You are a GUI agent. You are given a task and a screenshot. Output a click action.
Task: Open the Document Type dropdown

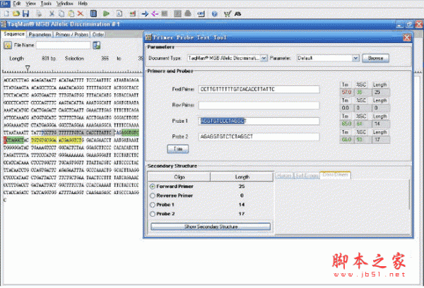click(264, 58)
